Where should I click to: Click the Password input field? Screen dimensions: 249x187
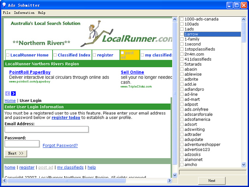[x=22, y=144]
